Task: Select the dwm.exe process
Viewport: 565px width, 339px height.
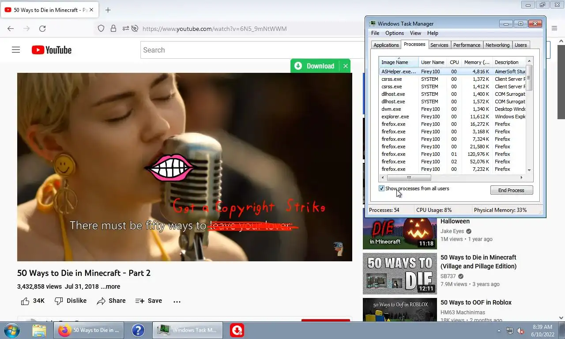Action: [452, 109]
